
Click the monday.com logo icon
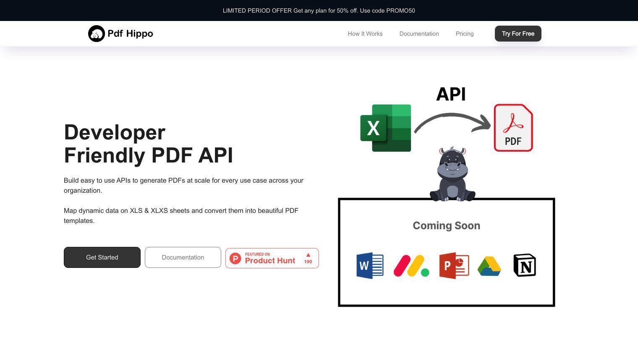(411, 266)
